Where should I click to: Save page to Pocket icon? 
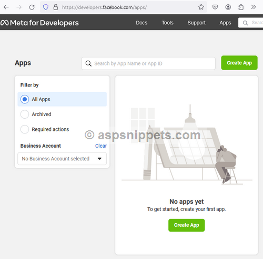tap(215, 7)
